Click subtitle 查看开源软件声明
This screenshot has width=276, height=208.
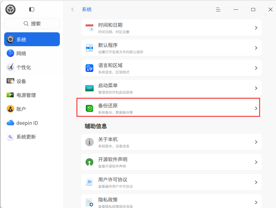point(112,166)
